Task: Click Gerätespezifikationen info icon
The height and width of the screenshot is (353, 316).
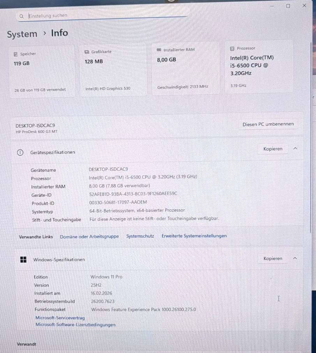Action: click(x=20, y=152)
